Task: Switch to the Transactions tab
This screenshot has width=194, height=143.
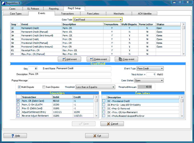Action: pyautogui.click(x=67, y=13)
